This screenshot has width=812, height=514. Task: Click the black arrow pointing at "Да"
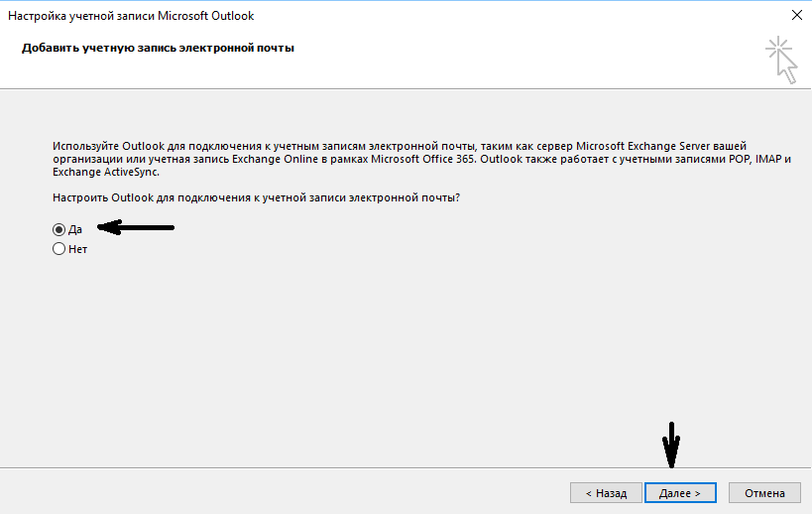point(137,228)
